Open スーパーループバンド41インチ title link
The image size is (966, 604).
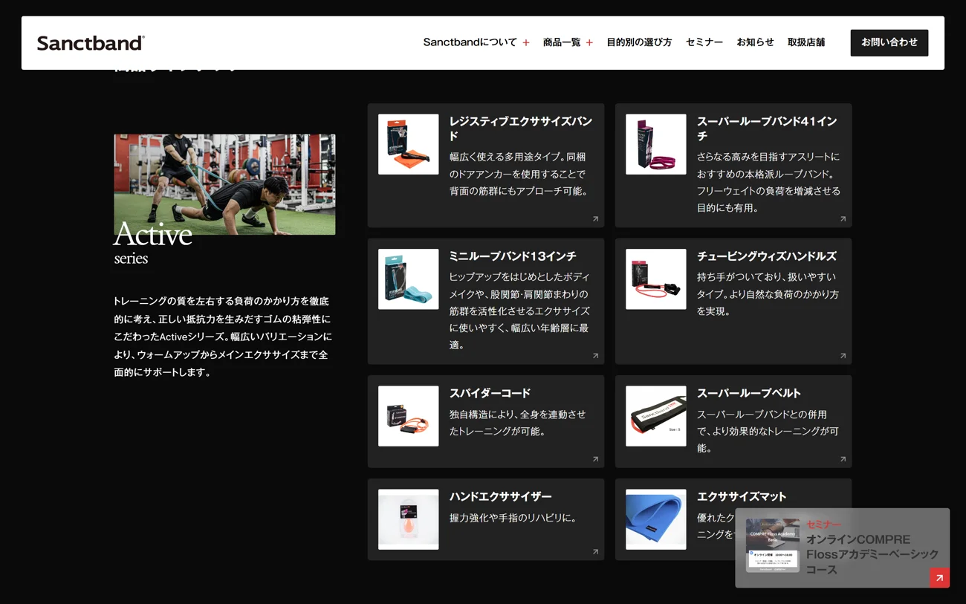coord(767,129)
